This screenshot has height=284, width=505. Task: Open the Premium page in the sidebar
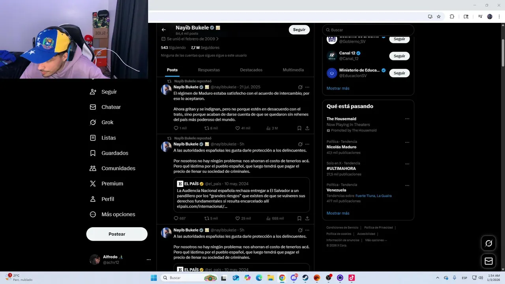[107, 183]
